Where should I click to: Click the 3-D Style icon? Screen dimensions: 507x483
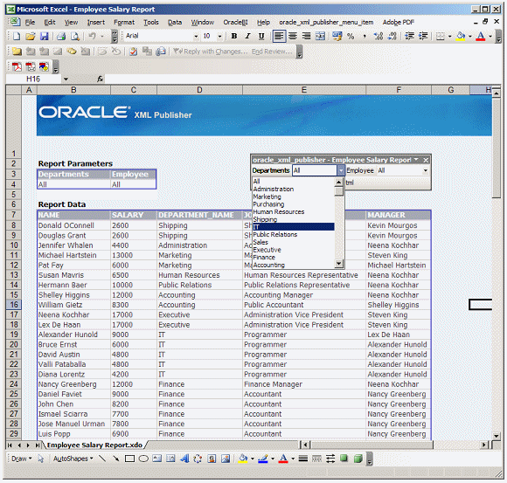point(358,459)
